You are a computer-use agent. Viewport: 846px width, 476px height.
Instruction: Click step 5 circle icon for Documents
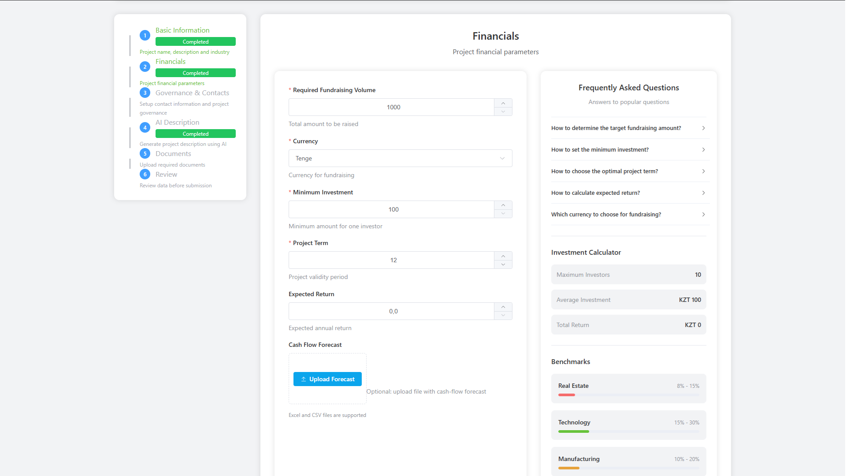tap(145, 154)
